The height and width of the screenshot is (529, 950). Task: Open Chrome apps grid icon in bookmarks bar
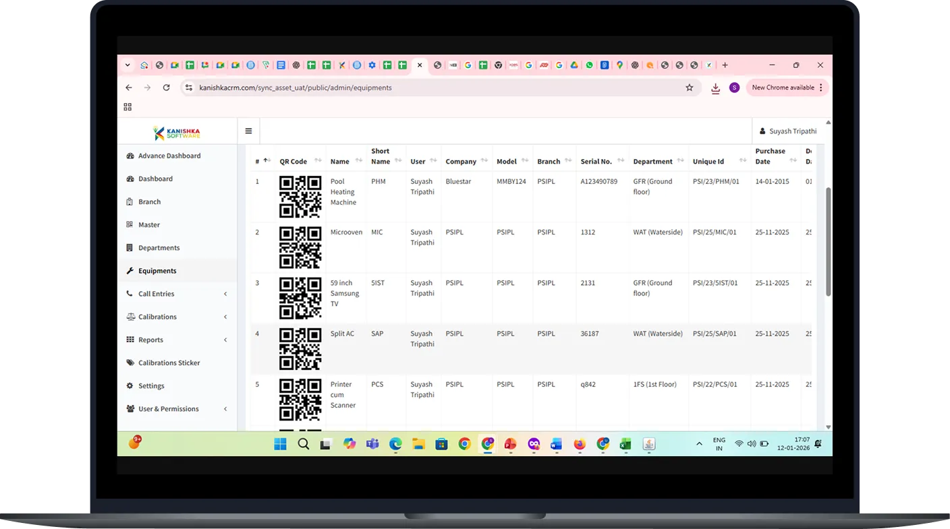(128, 106)
